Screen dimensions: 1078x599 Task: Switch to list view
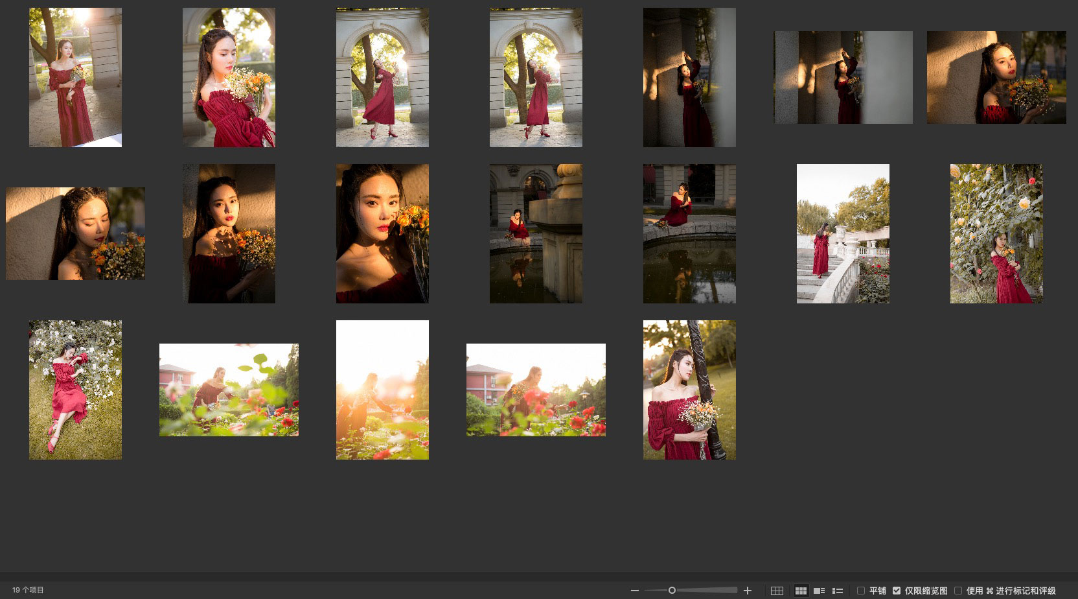pyautogui.click(x=837, y=591)
